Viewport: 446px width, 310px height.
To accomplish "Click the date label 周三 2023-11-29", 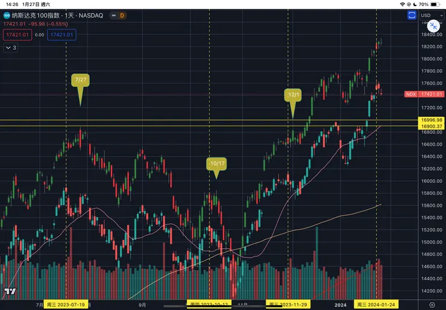I will pyautogui.click(x=288, y=305).
